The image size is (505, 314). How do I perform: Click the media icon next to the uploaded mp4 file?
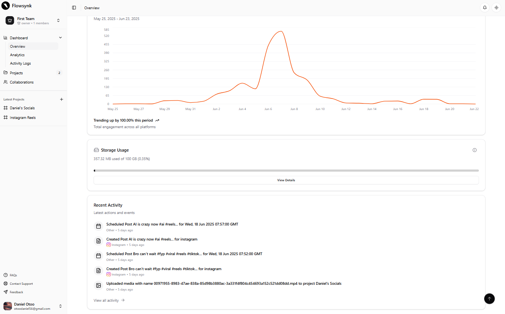coord(98,285)
